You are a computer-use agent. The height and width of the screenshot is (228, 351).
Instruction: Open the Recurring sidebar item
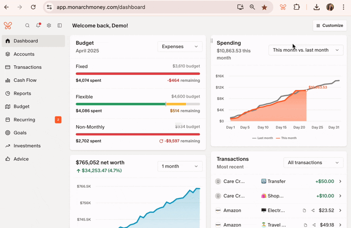coord(24,120)
